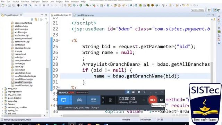Select Bandicam HDMI device recording mode
Viewport: 222px width, 125px height.
(93, 100)
